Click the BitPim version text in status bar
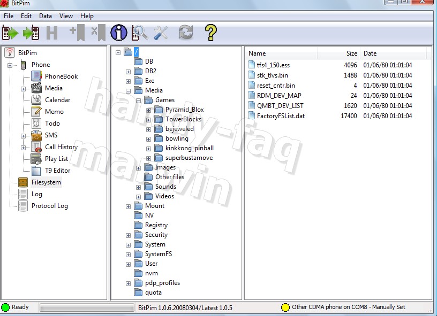The width and height of the screenshot is (437, 316). (x=185, y=307)
